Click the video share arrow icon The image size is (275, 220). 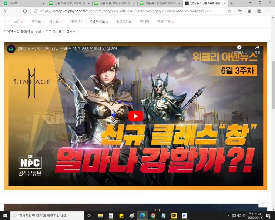257,47
